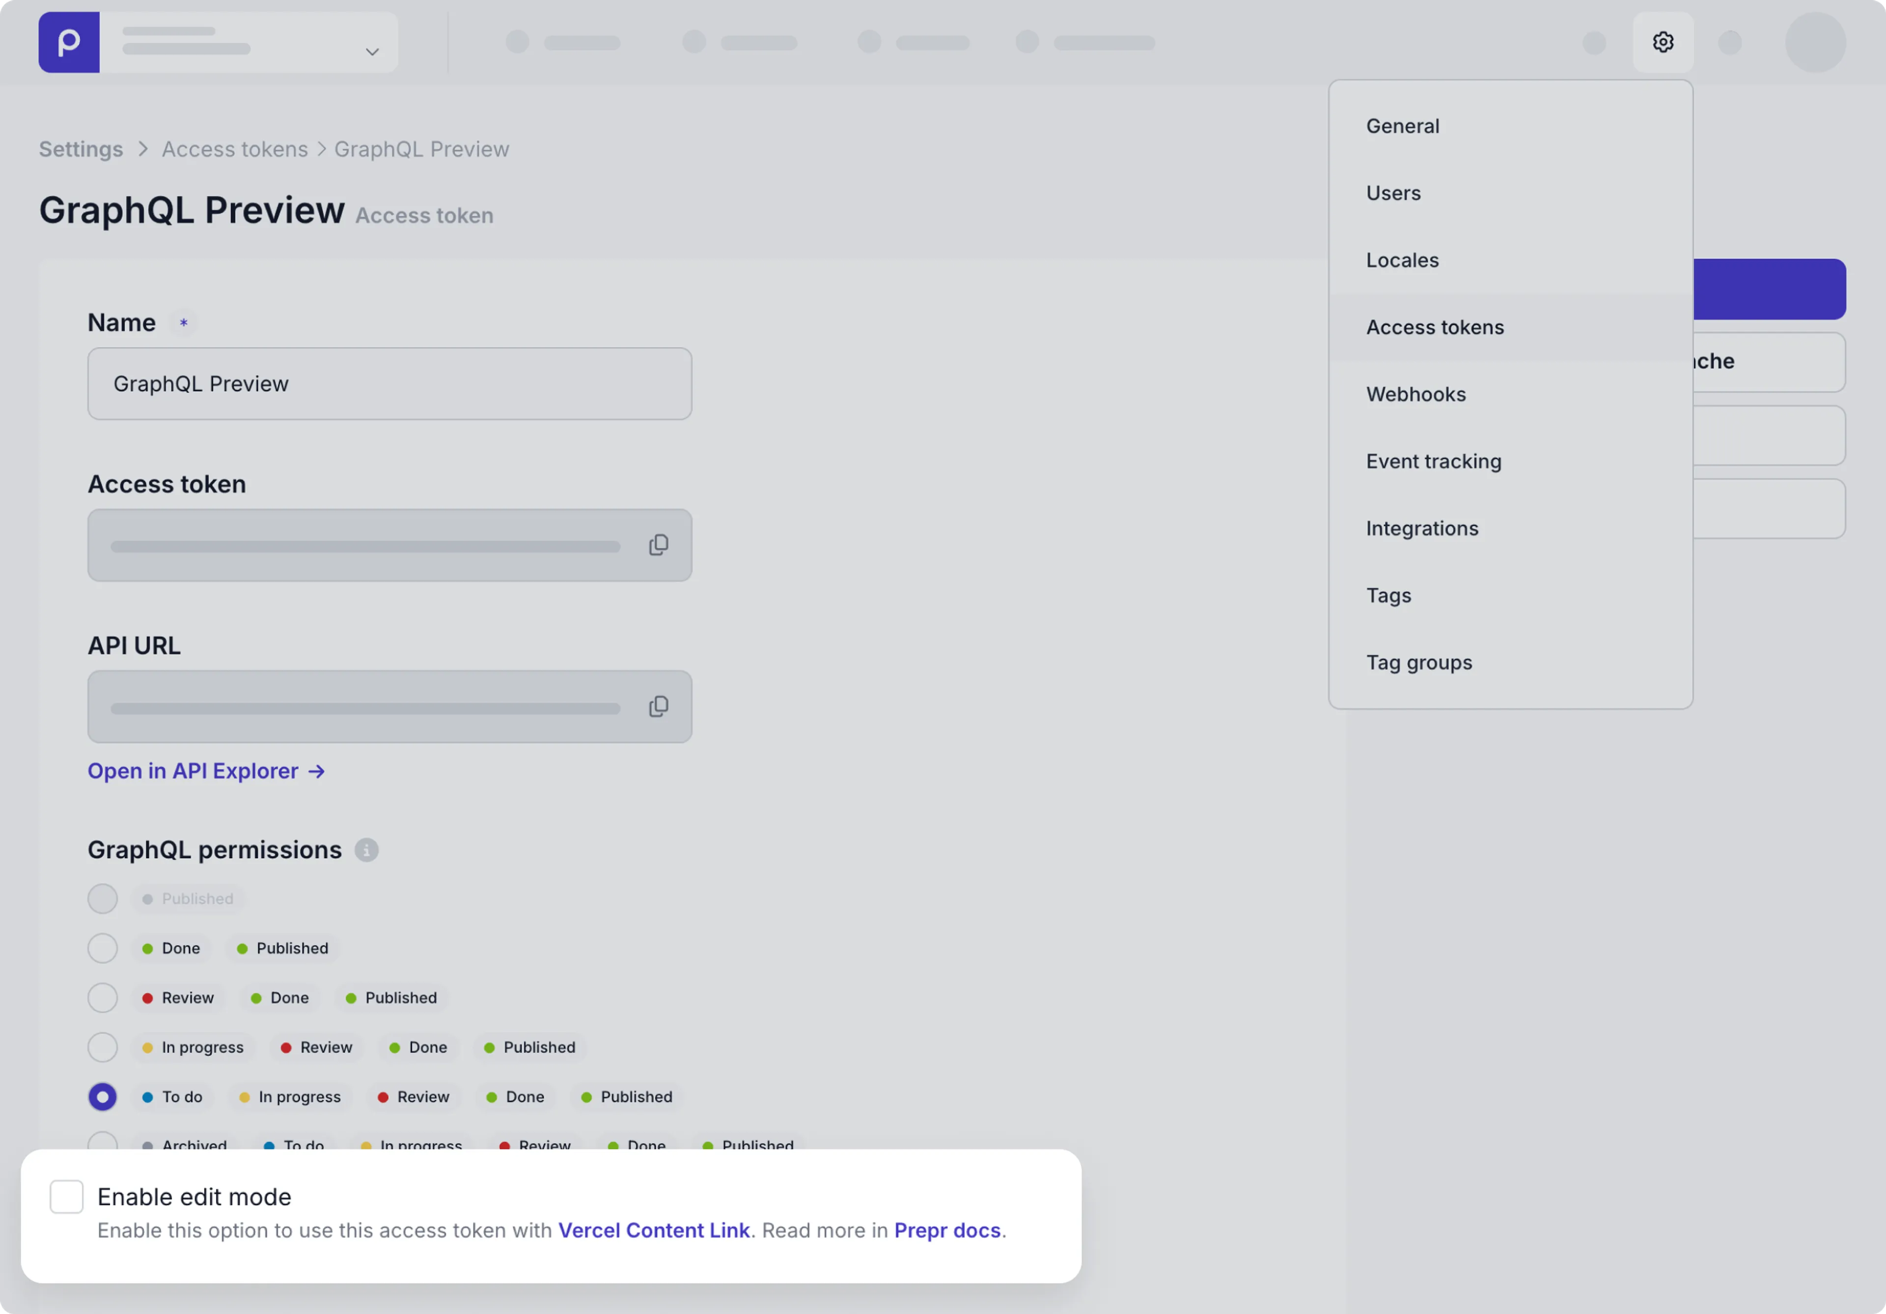Open the settings gear menu
Image resolution: width=1886 pixels, height=1314 pixels.
[1663, 42]
